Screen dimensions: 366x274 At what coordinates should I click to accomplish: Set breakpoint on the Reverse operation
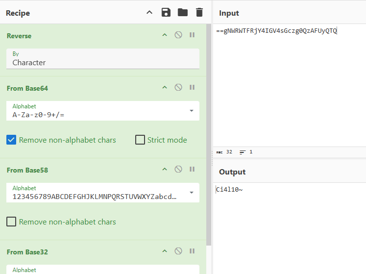[x=192, y=35]
